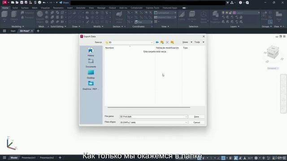This screenshot has height=161, width=287.
Task: Click the Share button in title bar
Action: point(64,3)
